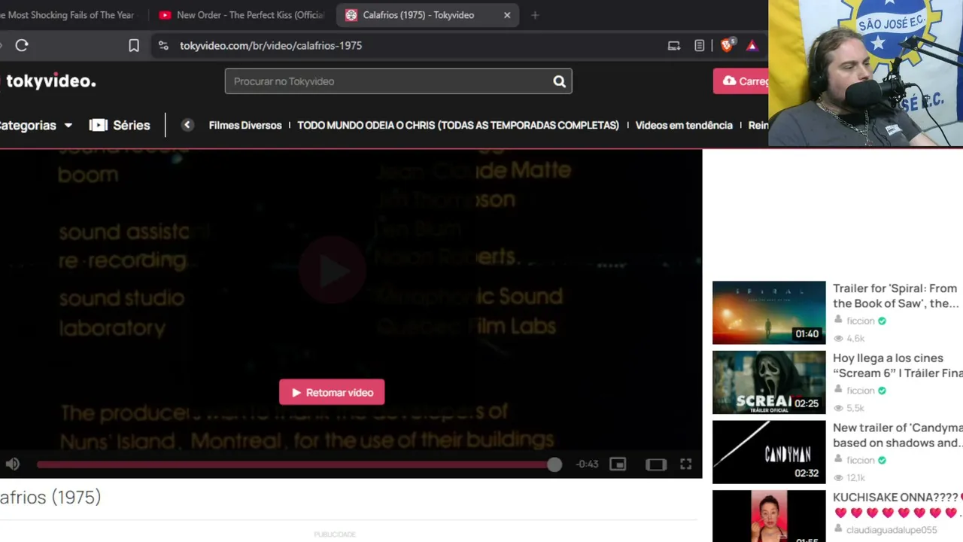Screen dimensions: 963x542
Task: Open the Candyman trailer thumbnail
Action: [x=769, y=452]
